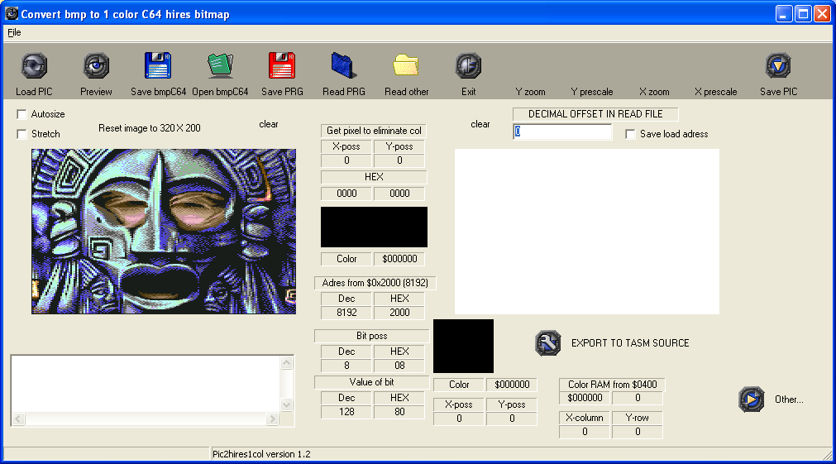Click EXPORT TO TASM SOURCE text
The width and height of the screenshot is (836, 464).
pyautogui.click(x=630, y=343)
